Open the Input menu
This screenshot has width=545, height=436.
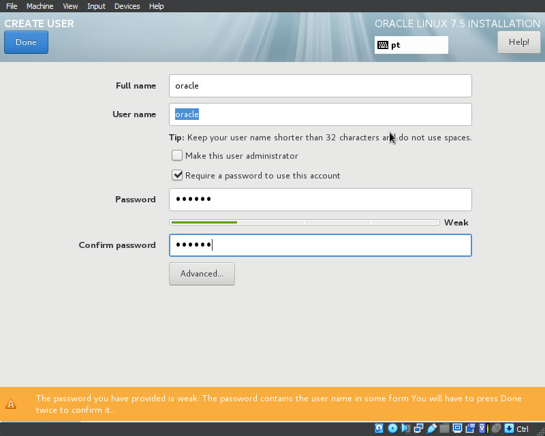click(96, 6)
